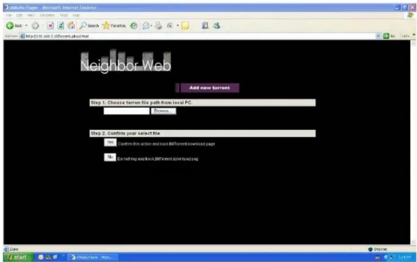Image resolution: width=417 pixels, height=262 pixels.
Task: Click No to do nothing
Action: tap(110, 157)
